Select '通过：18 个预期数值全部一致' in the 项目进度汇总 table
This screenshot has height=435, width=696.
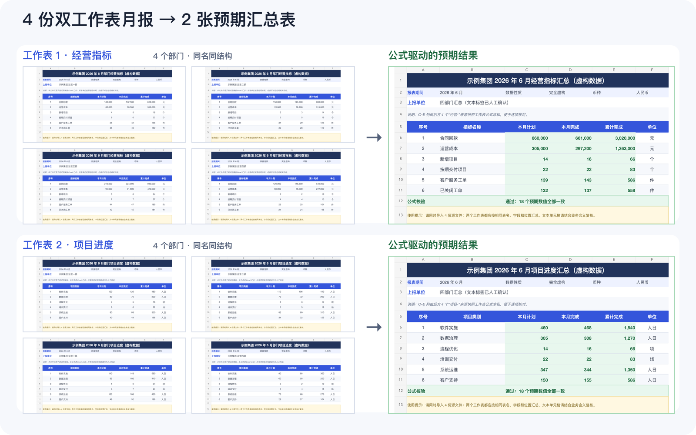point(535,391)
